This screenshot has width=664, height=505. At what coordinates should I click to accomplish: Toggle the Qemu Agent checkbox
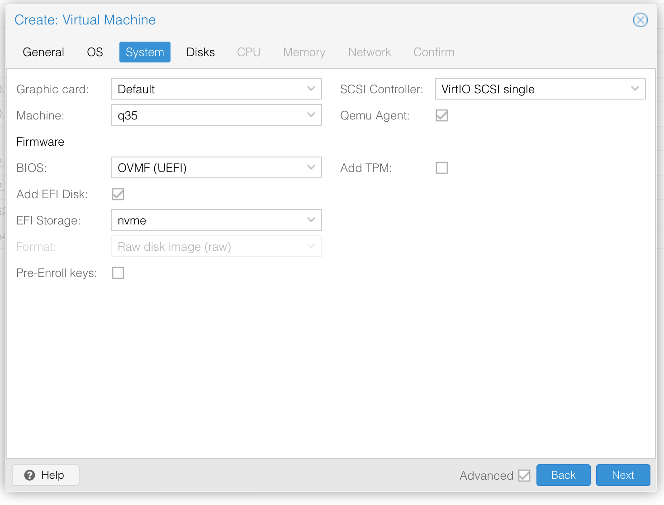tap(442, 115)
